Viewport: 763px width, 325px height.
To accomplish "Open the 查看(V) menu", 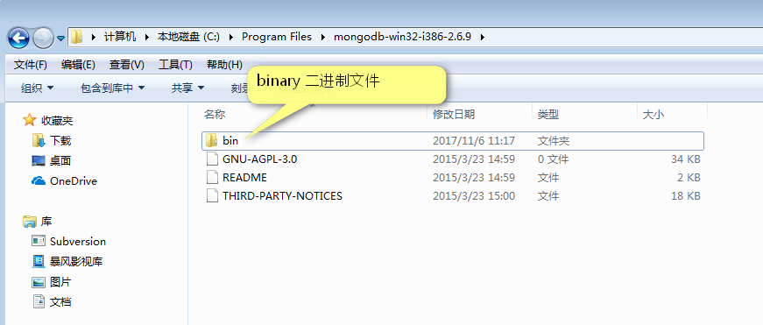I will [126, 65].
